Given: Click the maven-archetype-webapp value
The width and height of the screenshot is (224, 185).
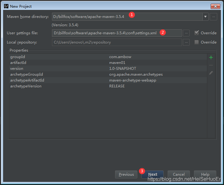Looking at the screenshot, I should [x=132, y=80].
